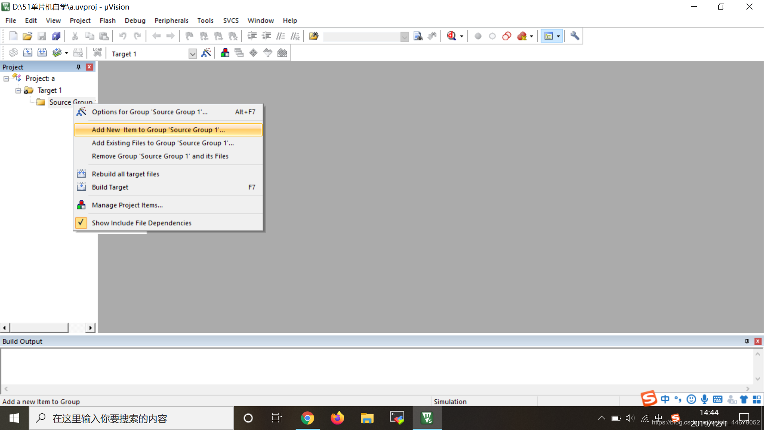Click the Download LOAD icon
This screenshot has width=764, height=430.
point(97,53)
